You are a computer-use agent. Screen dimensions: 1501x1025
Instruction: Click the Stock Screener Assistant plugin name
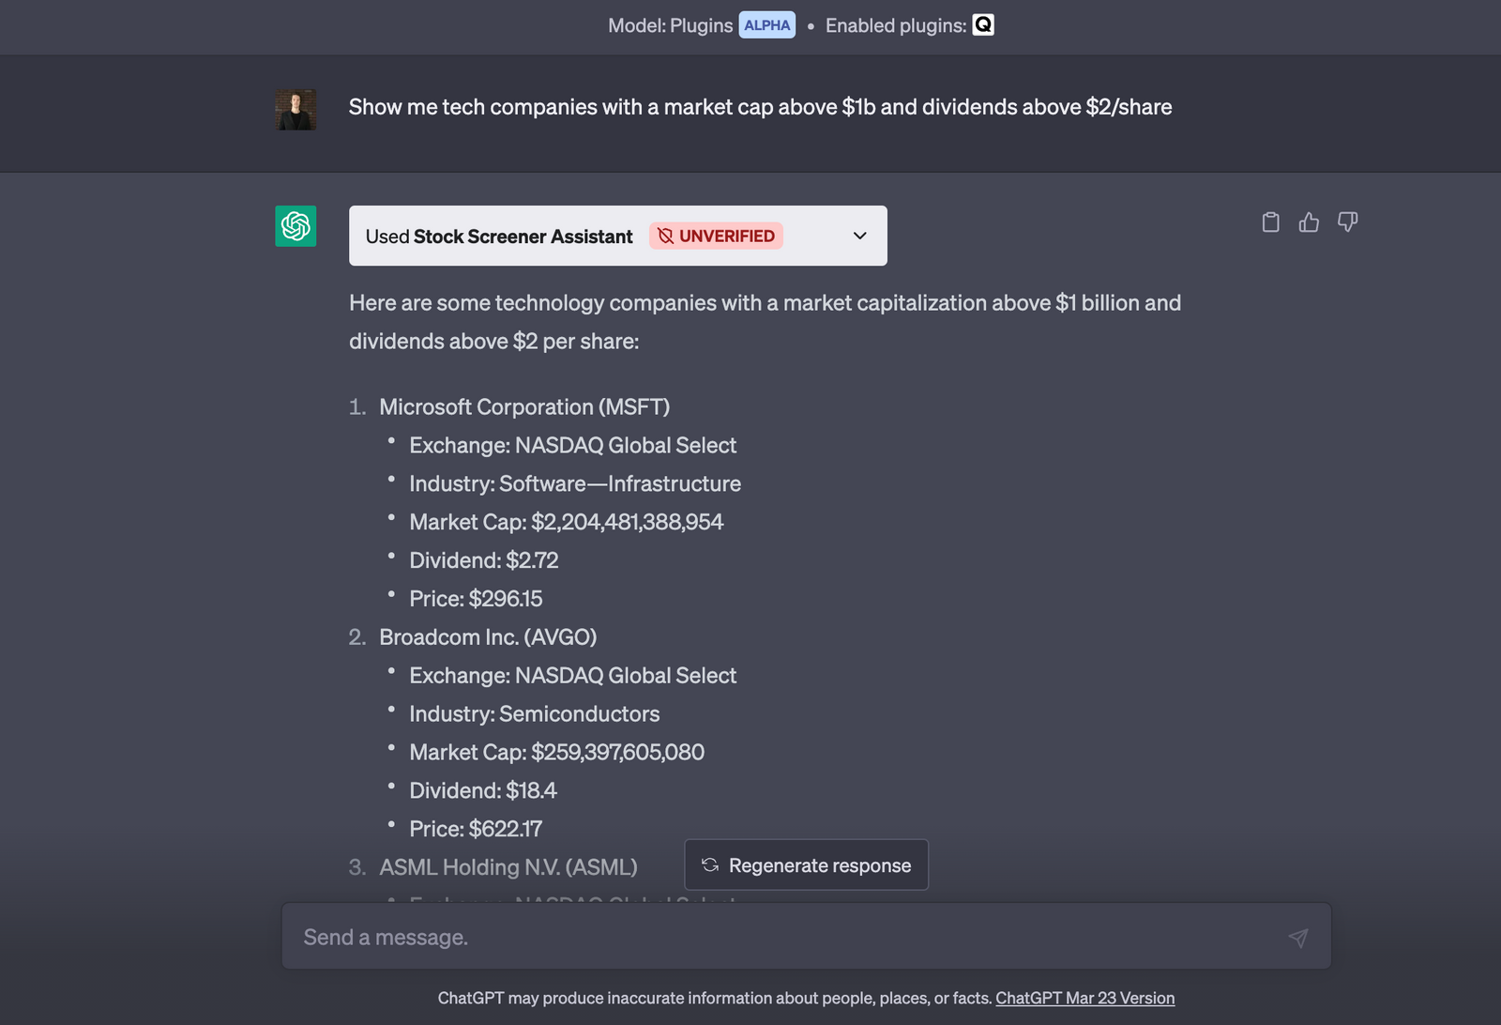(x=522, y=236)
